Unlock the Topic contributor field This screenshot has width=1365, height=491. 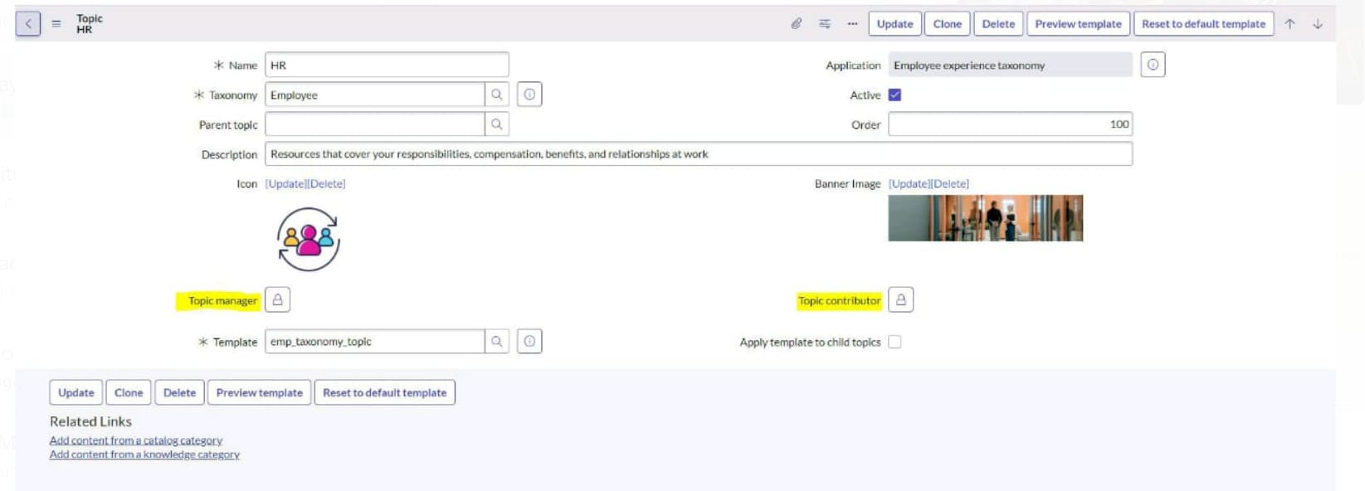tap(901, 300)
